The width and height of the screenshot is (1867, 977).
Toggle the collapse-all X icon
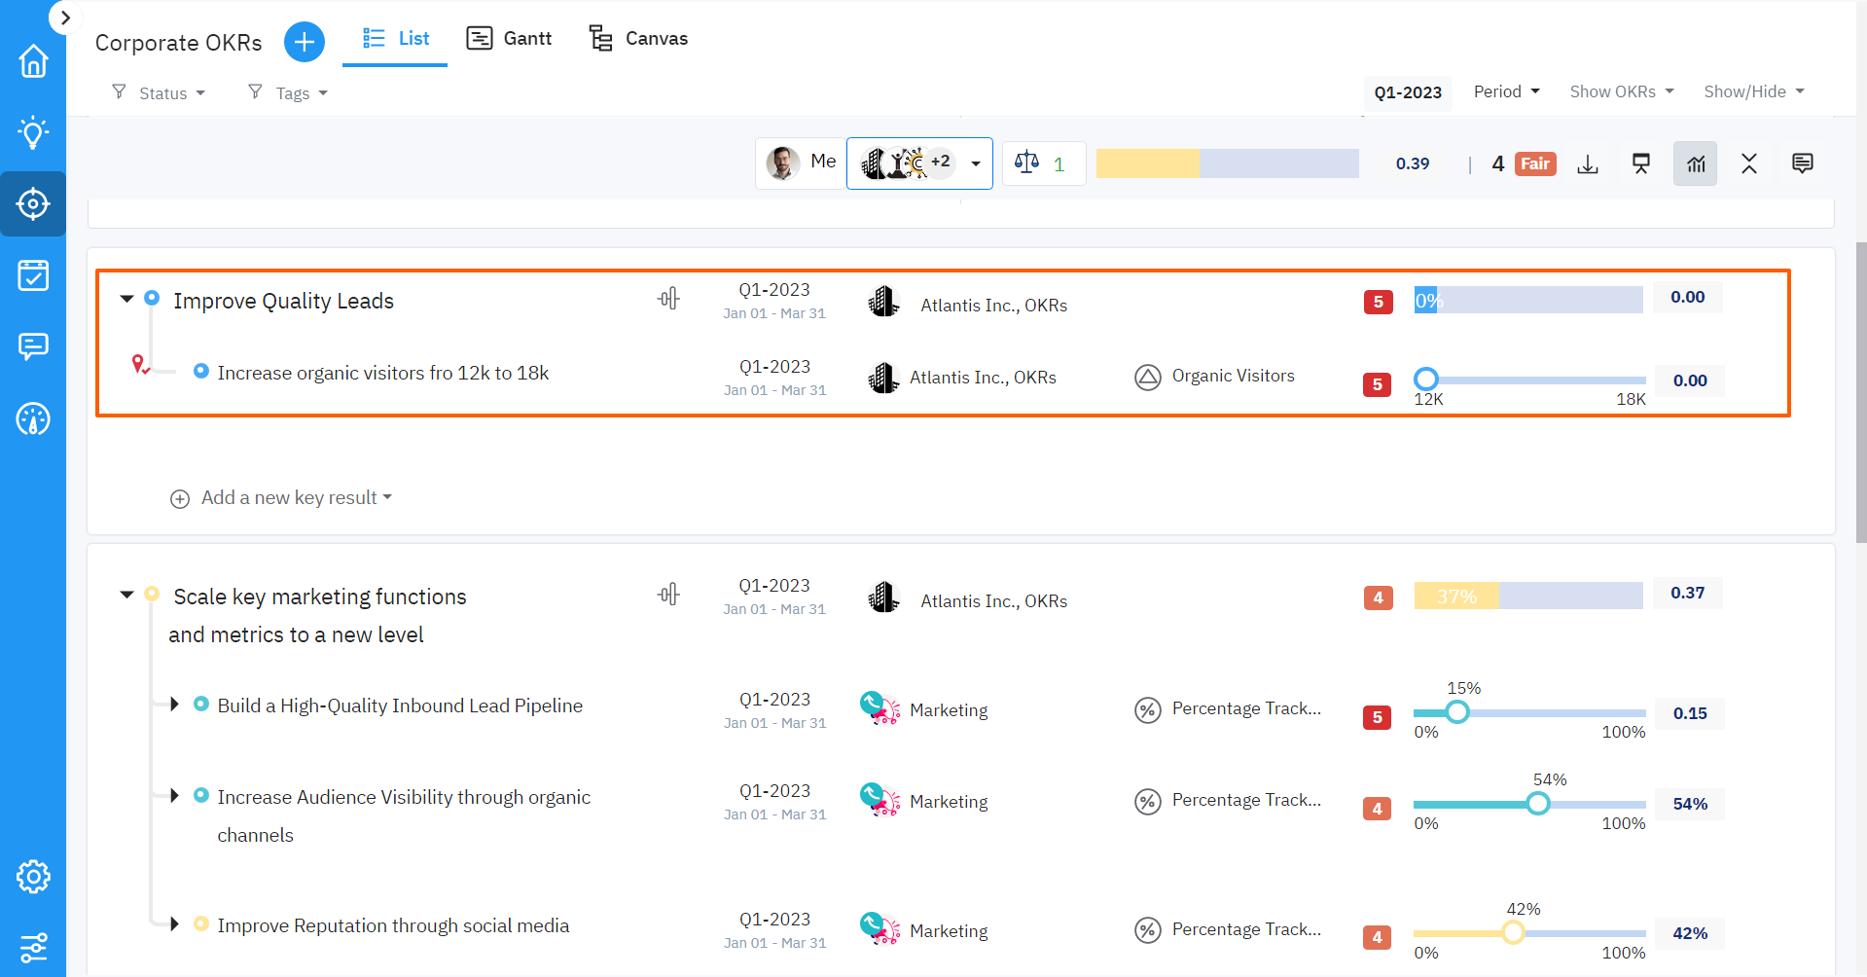coord(1748,163)
